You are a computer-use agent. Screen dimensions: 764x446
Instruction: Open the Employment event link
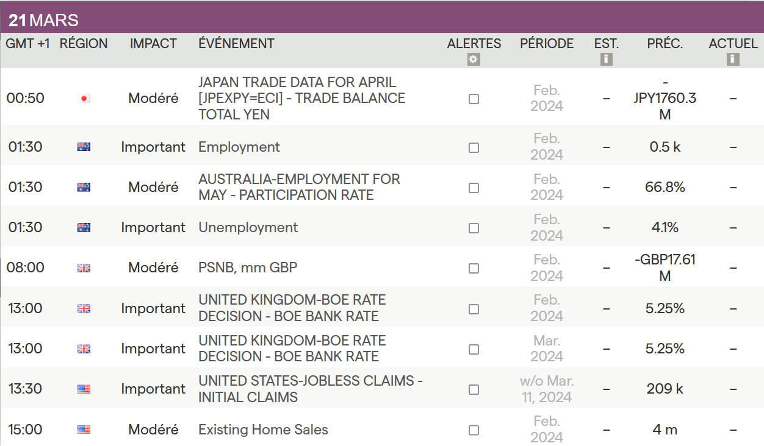point(239,147)
